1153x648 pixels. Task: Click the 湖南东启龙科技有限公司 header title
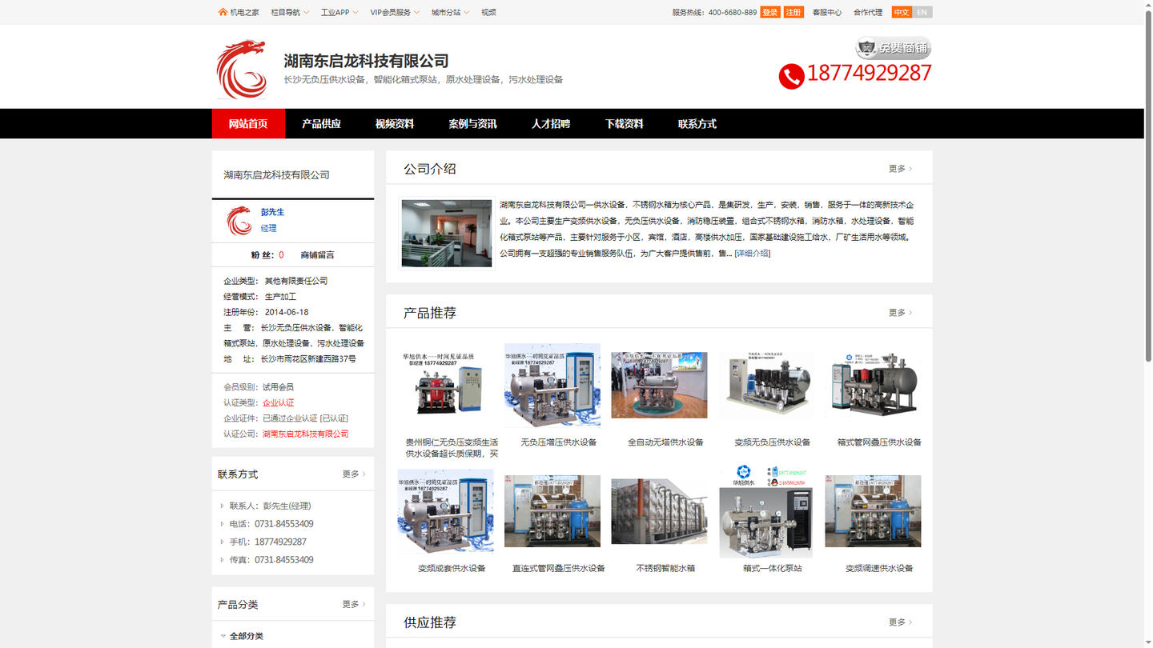pos(366,61)
